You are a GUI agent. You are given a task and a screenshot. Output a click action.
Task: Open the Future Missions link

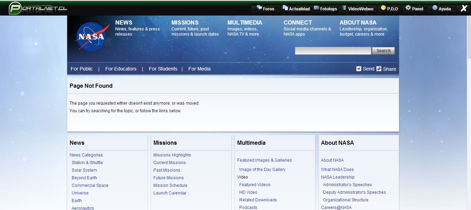pyautogui.click(x=169, y=178)
